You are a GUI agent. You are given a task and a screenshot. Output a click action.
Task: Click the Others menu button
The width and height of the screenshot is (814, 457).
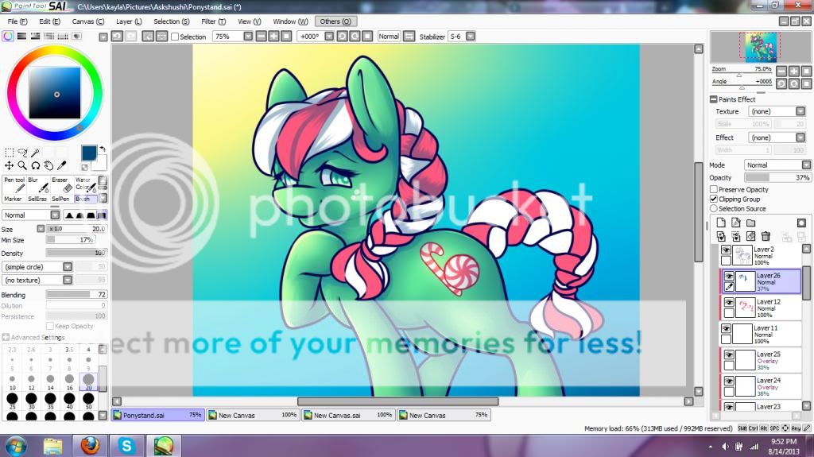(x=335, y=21)
